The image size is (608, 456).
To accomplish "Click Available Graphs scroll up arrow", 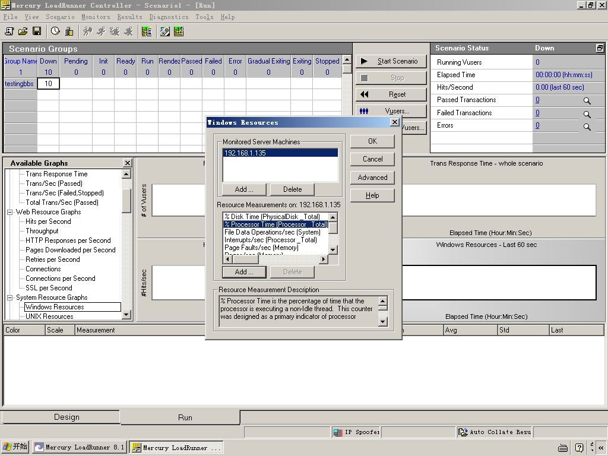I will pyautogui.click(x=126, y=174).
